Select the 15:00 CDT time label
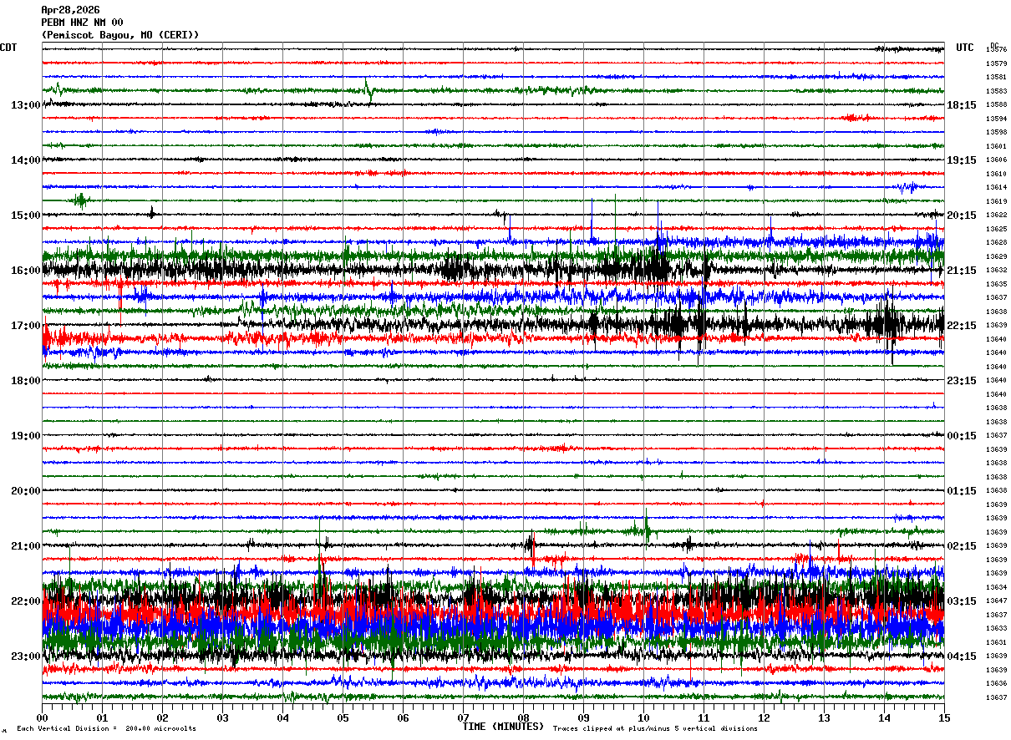 pyautogui.click(x=26, y=215)
